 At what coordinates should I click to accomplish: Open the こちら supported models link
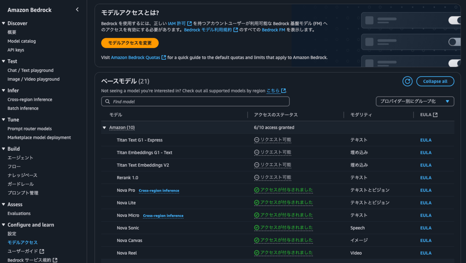coord(276,91)
